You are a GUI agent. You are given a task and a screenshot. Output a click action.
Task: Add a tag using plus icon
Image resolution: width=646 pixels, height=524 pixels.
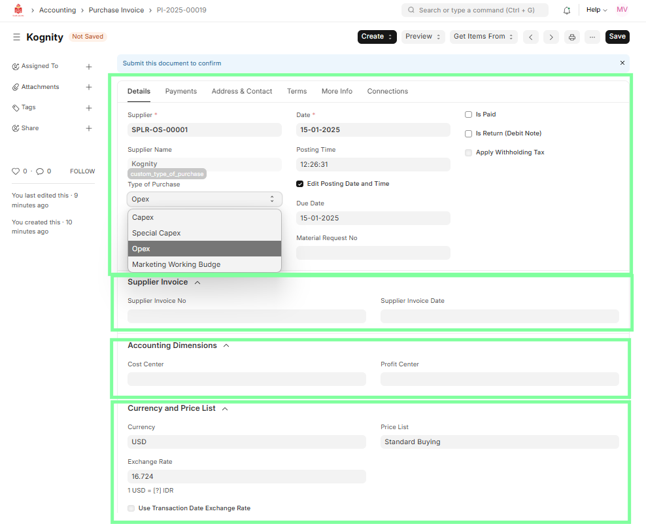pos(89,108)
